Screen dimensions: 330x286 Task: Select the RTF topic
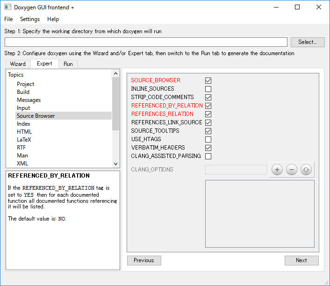[21, 148]
